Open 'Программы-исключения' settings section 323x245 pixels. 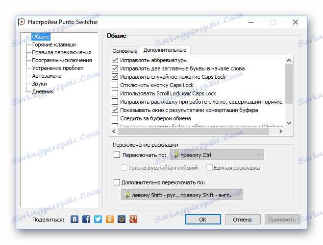tap(62, 60)
